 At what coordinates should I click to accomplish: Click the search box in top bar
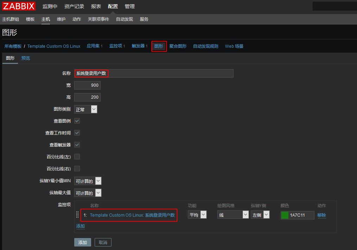tap(335, 6)
